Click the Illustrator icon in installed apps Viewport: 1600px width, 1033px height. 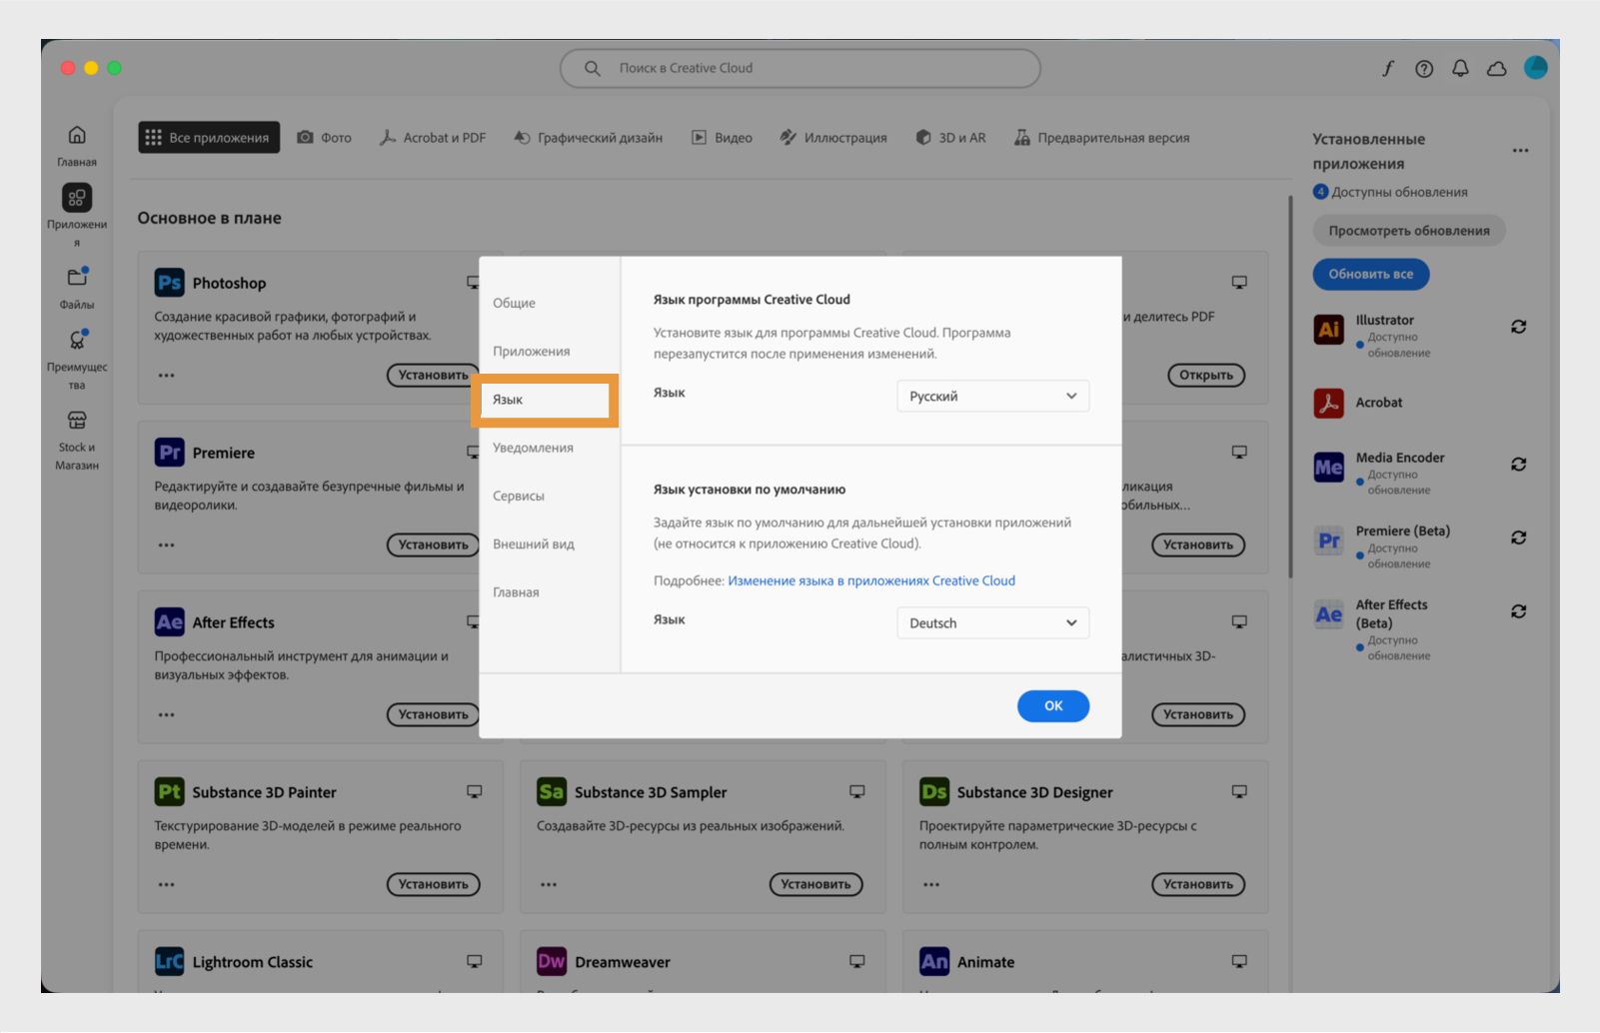[x=1328, y=329]
